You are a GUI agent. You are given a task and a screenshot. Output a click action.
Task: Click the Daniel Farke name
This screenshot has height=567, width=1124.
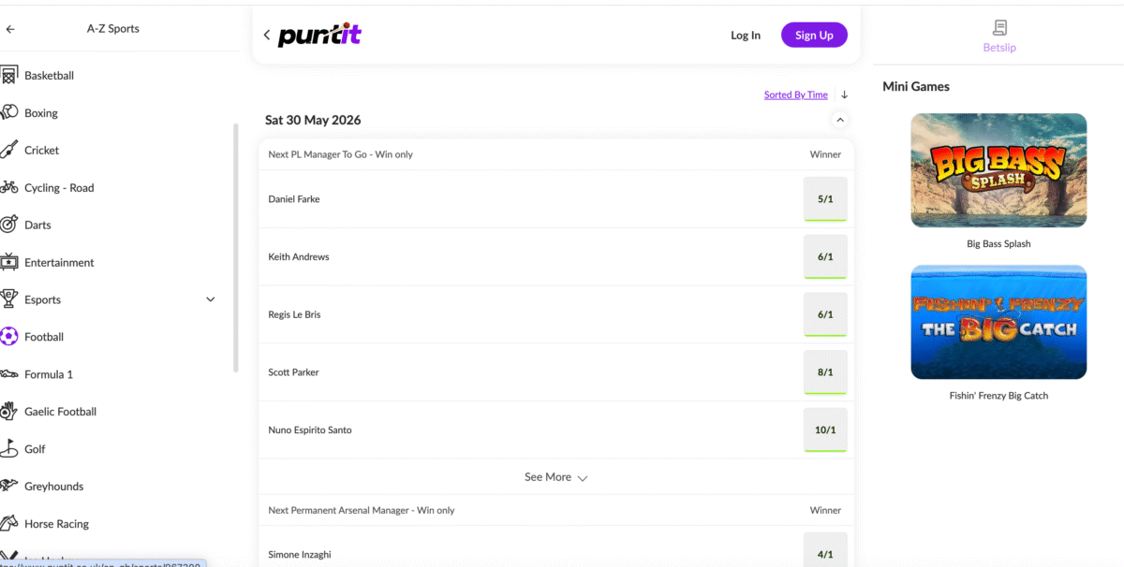(294, 199)
